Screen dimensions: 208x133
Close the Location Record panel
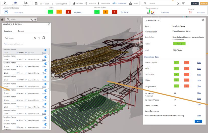coord(203,20)
